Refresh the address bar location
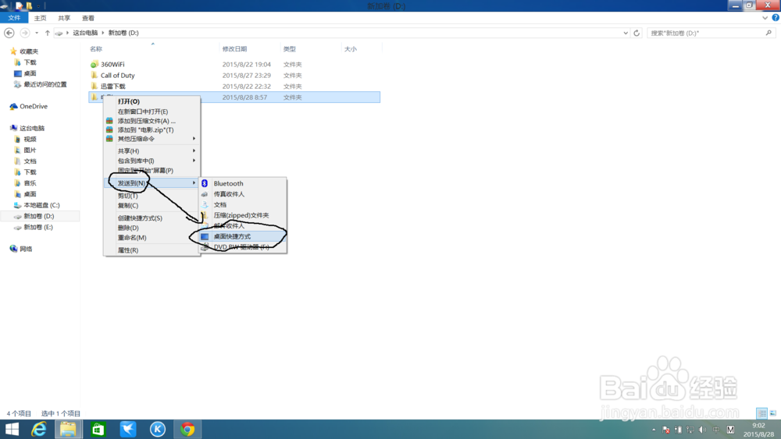Viewport: 781px width, 439px height. coord(637,33)
